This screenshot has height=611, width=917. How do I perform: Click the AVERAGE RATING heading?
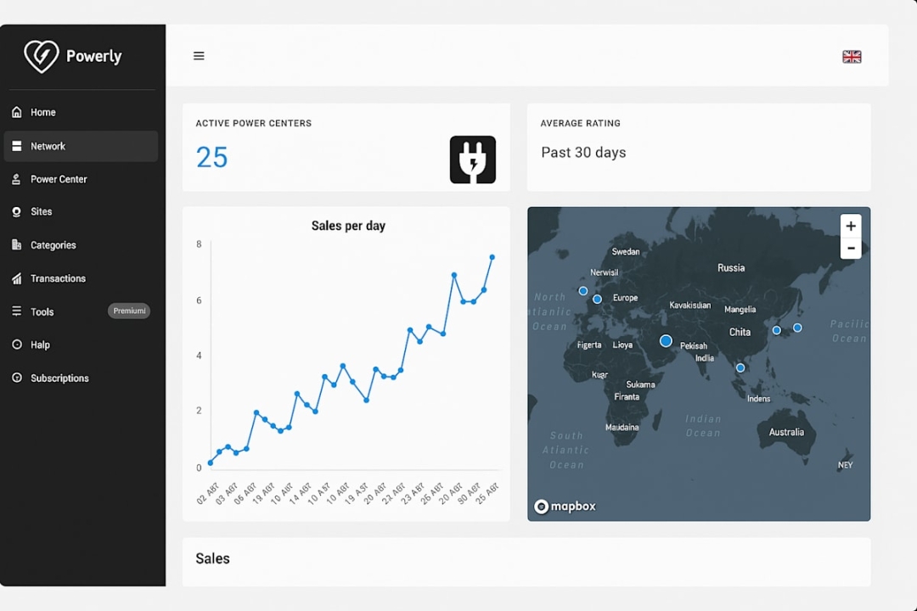pos(580,123)
